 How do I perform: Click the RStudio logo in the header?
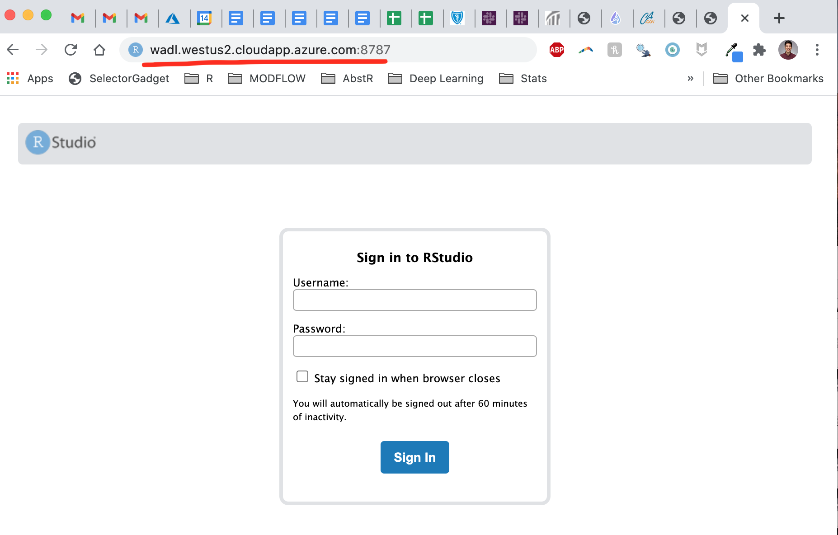pos(61,142)
